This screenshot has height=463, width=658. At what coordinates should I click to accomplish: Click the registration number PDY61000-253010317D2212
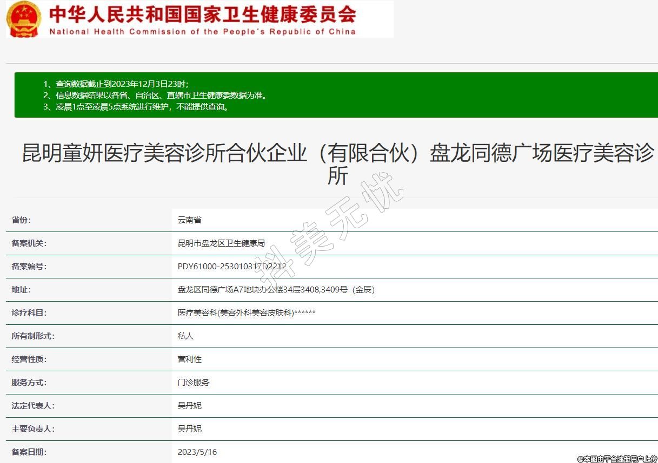pos(232,266)
